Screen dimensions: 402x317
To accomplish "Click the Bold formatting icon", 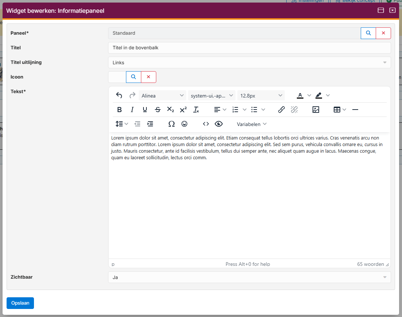I will (x=119, y=110).
